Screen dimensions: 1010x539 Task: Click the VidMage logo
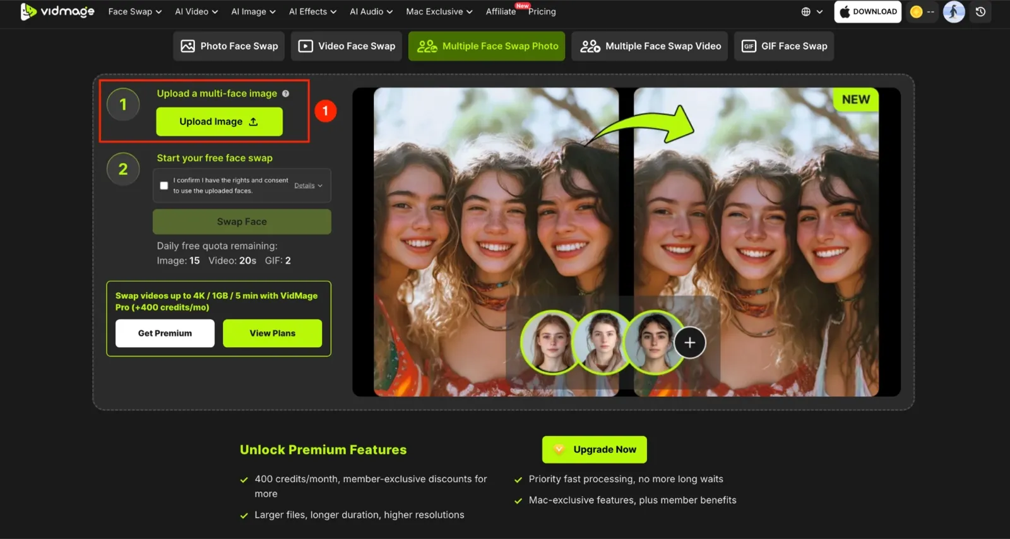pos(57,11)
